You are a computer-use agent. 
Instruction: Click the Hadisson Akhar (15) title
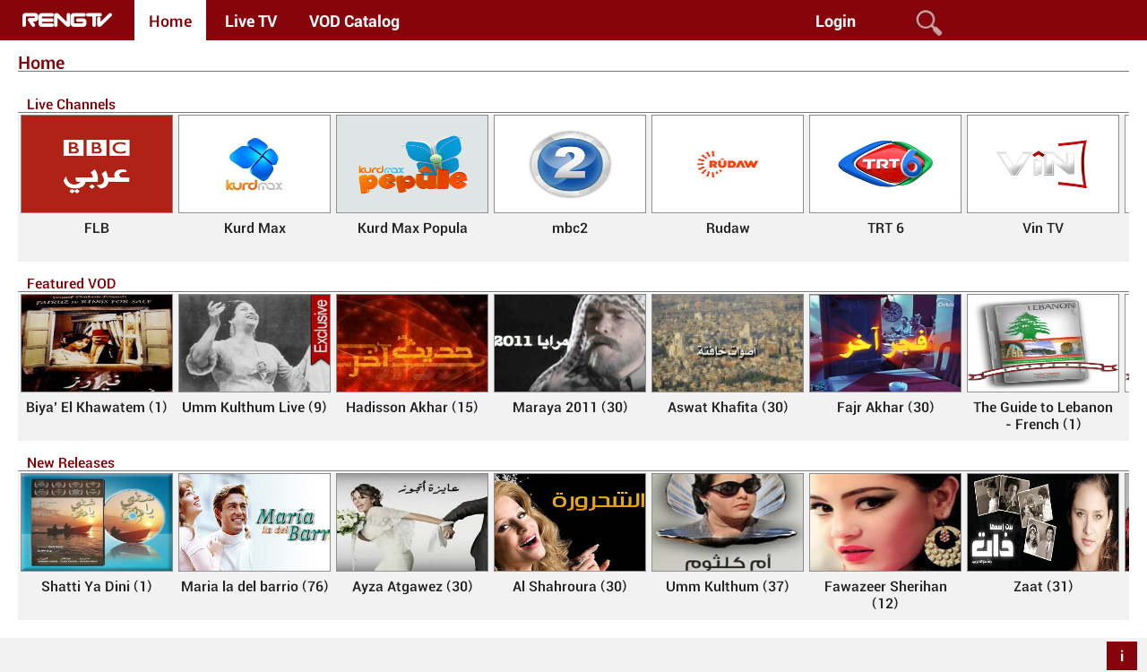pos(412,408)
